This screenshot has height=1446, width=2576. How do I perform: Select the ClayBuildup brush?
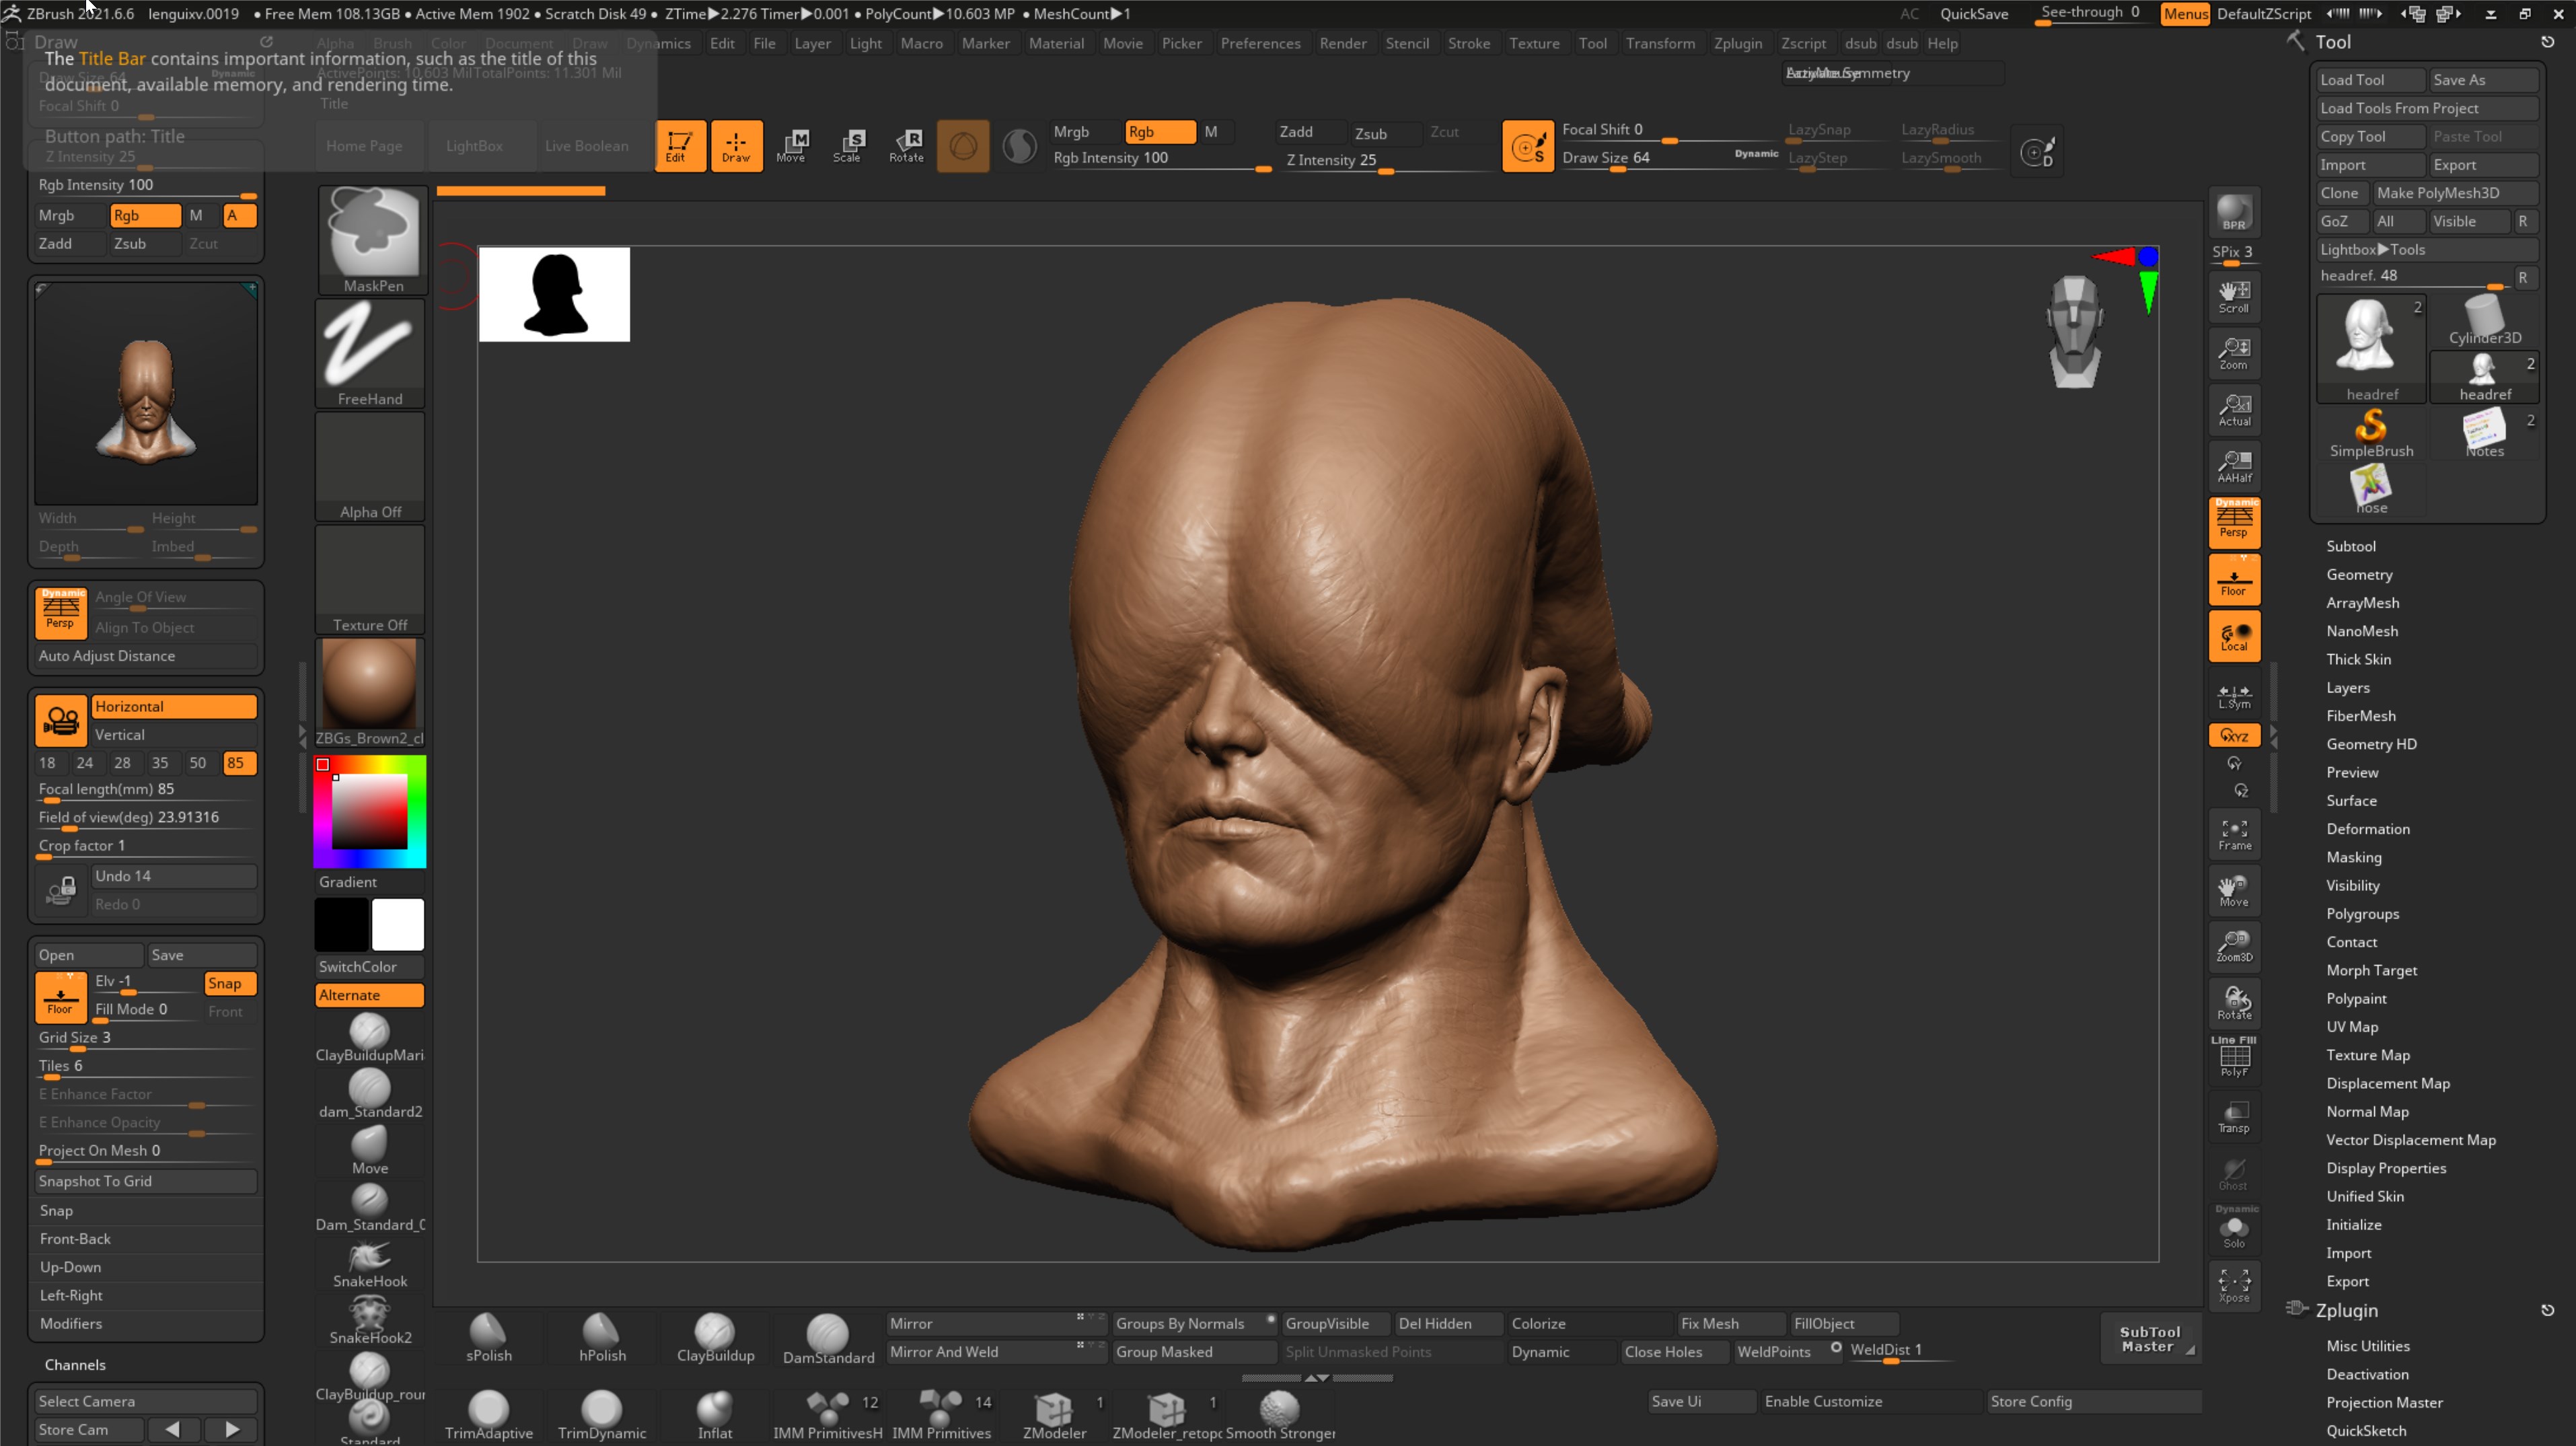[714, 1335]
